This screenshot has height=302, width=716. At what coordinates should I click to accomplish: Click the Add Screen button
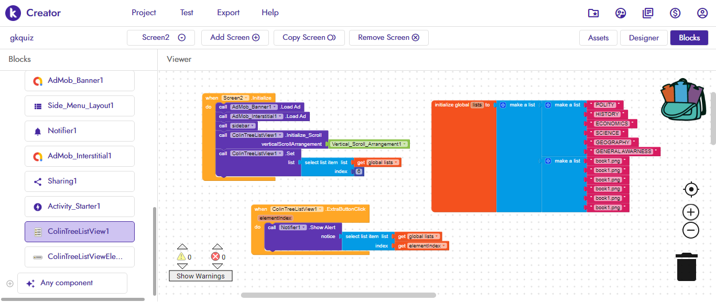tap(235, 38)
